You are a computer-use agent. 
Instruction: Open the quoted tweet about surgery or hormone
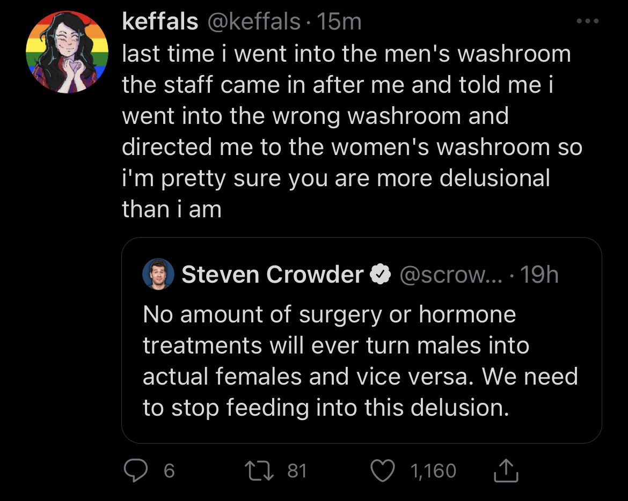(x=362, y=340)
